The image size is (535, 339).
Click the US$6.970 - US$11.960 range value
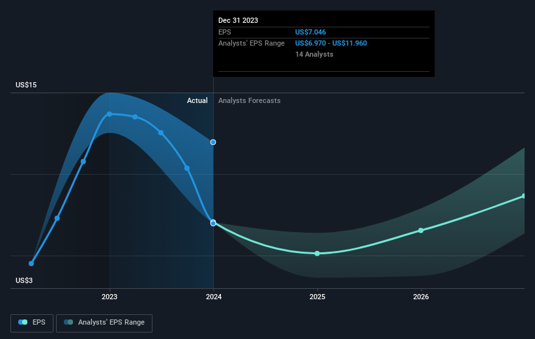[x=331, y=44]
